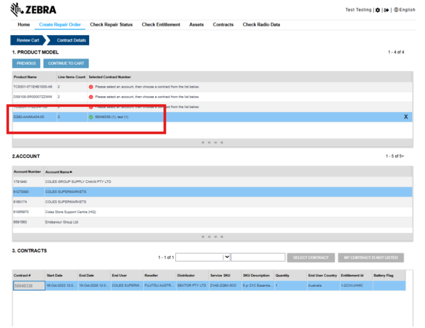This screenshot has height=328, width=425.
Task: Click the red error icon in DS8108 row
Action: pos(91,97)
